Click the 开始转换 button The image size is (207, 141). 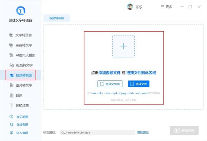(x=184, y=130)
